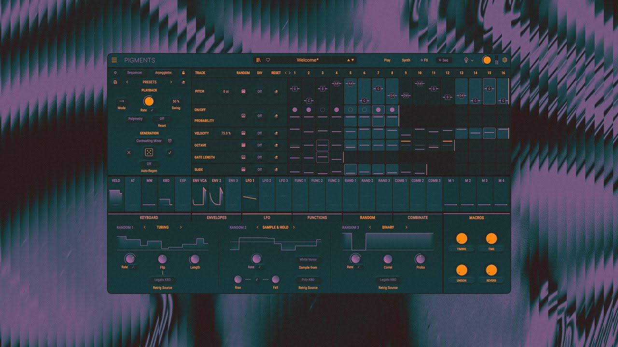Favorite the preset with heart icon
The height and width of the screenshot is (347, 618).
coord(268,60)
